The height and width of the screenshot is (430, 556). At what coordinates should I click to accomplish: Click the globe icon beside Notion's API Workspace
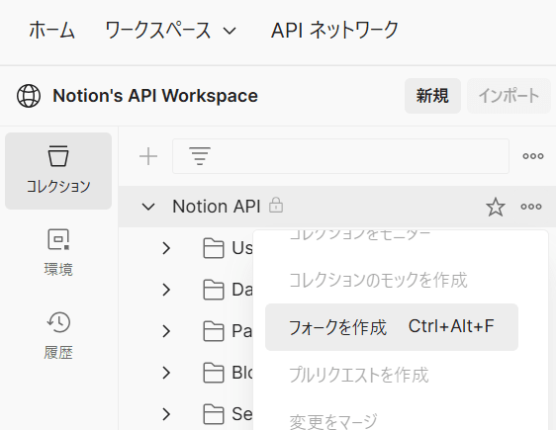point(29,96)
